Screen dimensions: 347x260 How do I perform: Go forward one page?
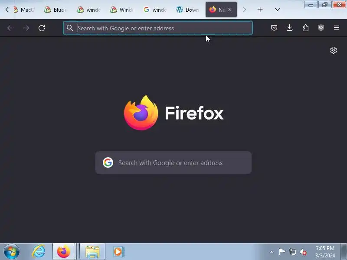pos(26,28)
